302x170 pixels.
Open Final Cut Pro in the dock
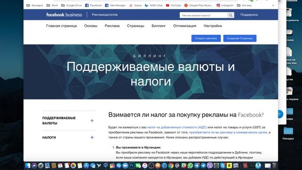click(x=112, y=165)
